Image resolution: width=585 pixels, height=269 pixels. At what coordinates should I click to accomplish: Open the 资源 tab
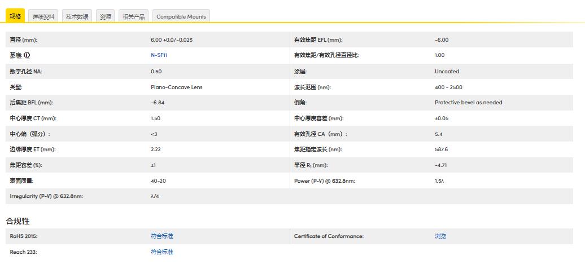coord(106,16)
